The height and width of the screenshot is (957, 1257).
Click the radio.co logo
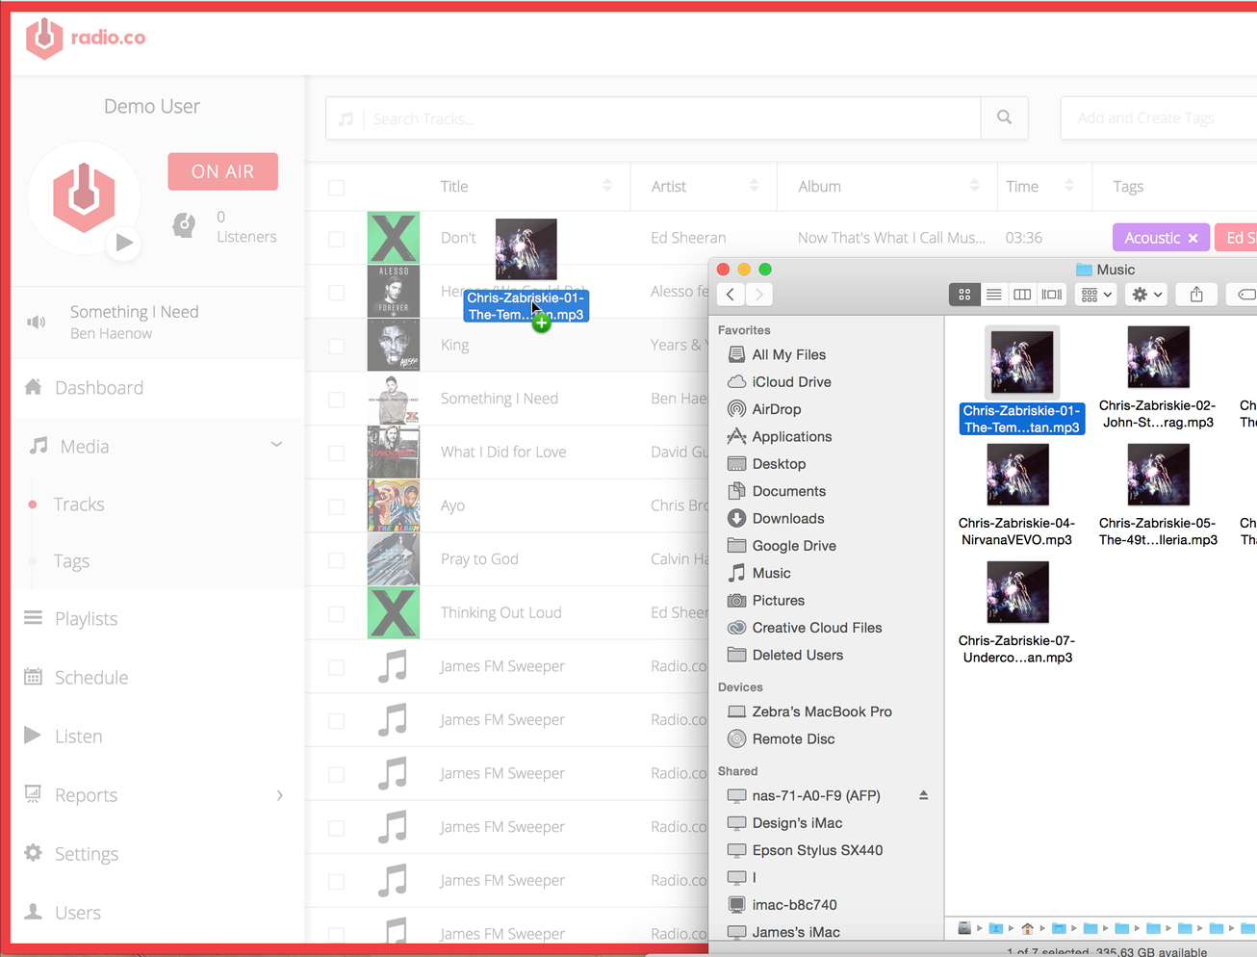pos(86,39)
